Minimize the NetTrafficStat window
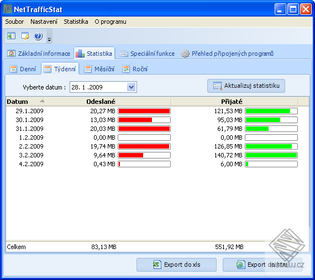This screenshot has width=315, height=280. (280, 9)
